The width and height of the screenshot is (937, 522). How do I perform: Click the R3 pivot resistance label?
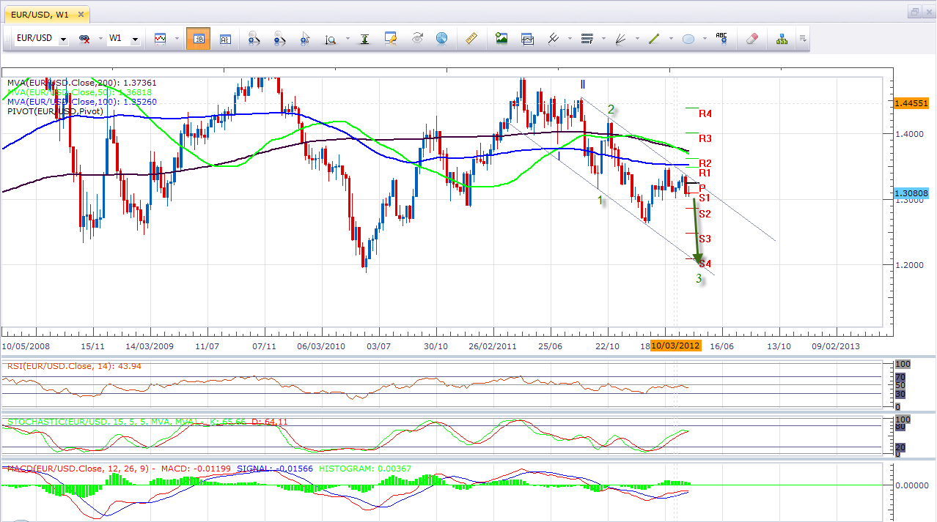(x=705, y=138)
